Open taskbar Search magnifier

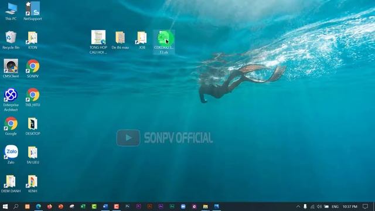tap(16, 206)
